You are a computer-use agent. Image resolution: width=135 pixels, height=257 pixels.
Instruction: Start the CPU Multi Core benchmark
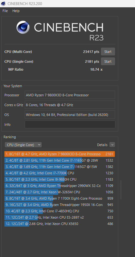(x=108, y=52)
